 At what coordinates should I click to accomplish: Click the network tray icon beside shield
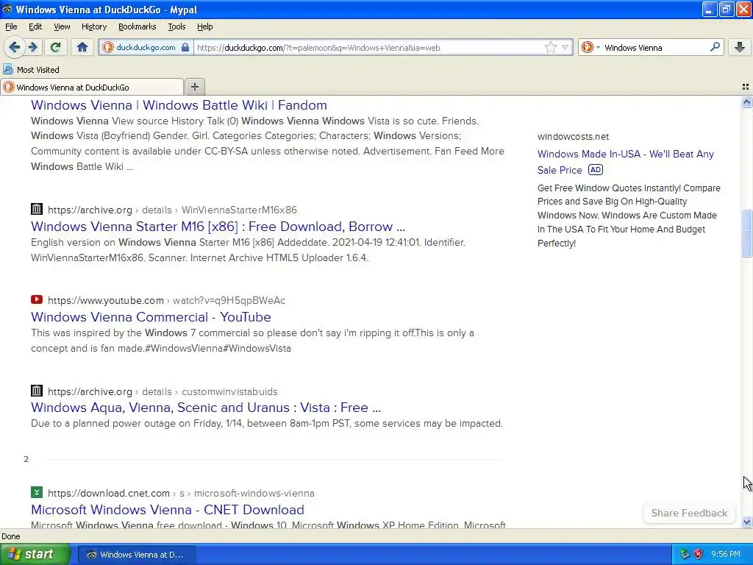(x=685, y=554)
